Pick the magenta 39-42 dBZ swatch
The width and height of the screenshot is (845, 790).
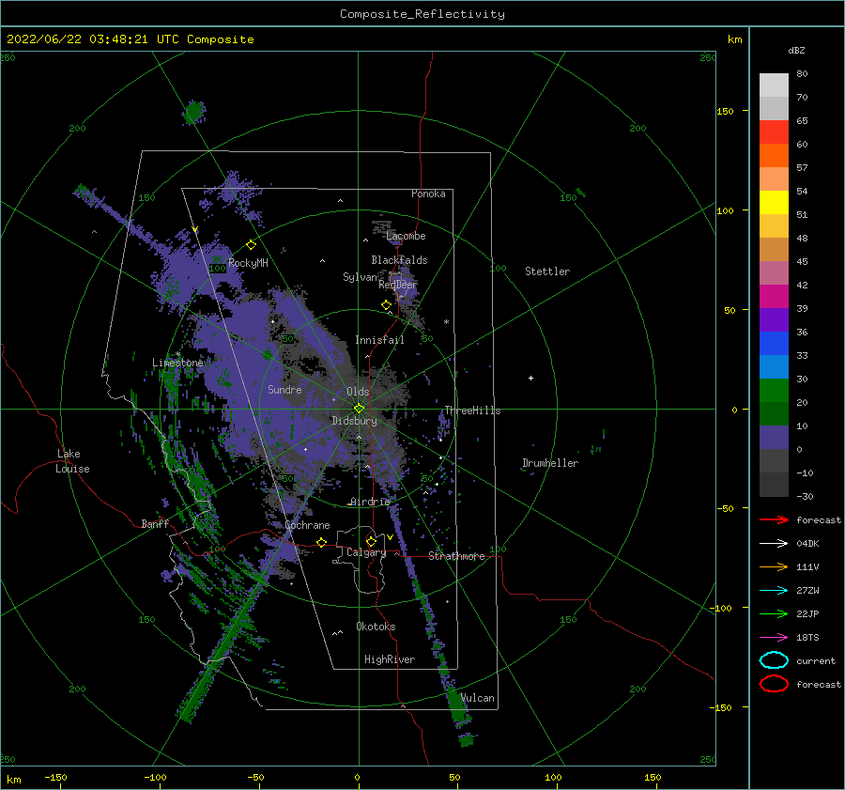(x=774, y=297)
